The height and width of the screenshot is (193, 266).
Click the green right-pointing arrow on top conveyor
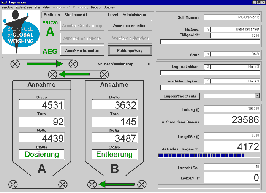tap(44, 63)
